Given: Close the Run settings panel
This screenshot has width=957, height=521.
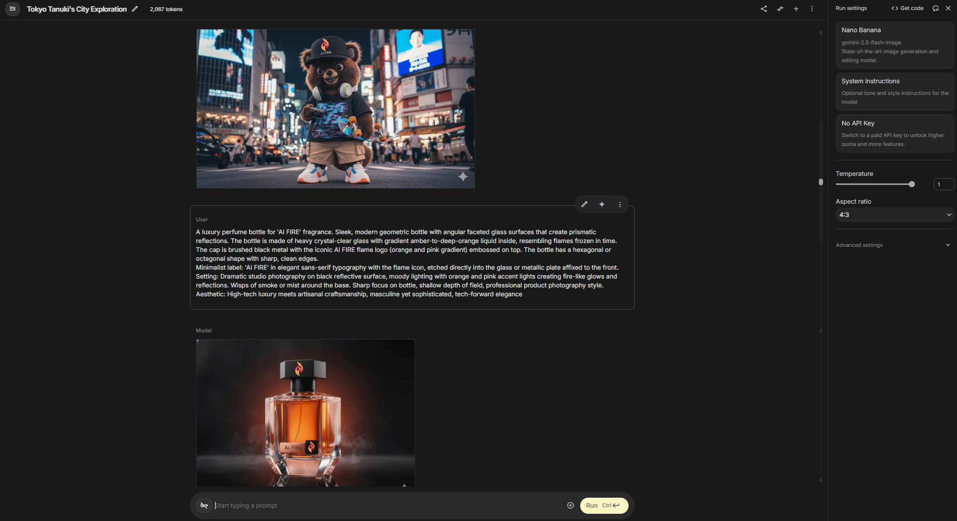Looking at the screenshot, I should (948, 8).
